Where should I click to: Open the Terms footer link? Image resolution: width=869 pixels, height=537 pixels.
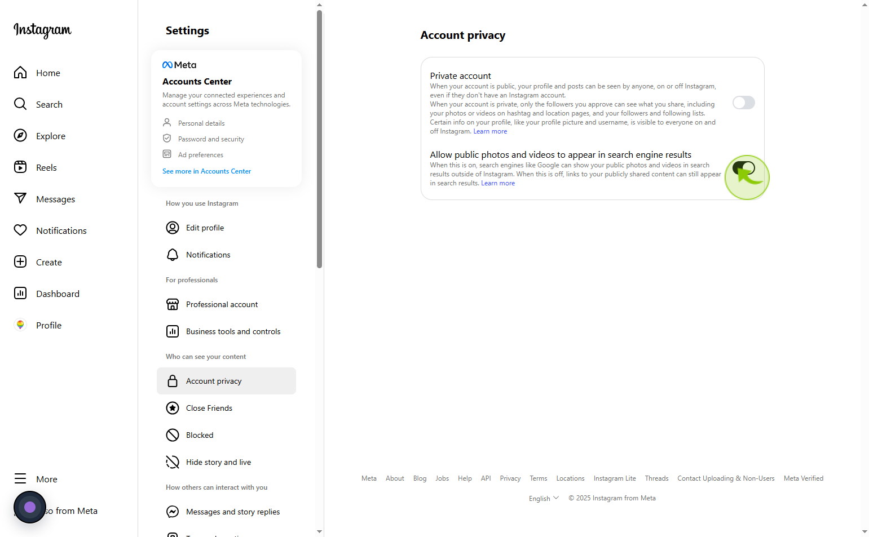pyautogui.click(x=539, y=478)
